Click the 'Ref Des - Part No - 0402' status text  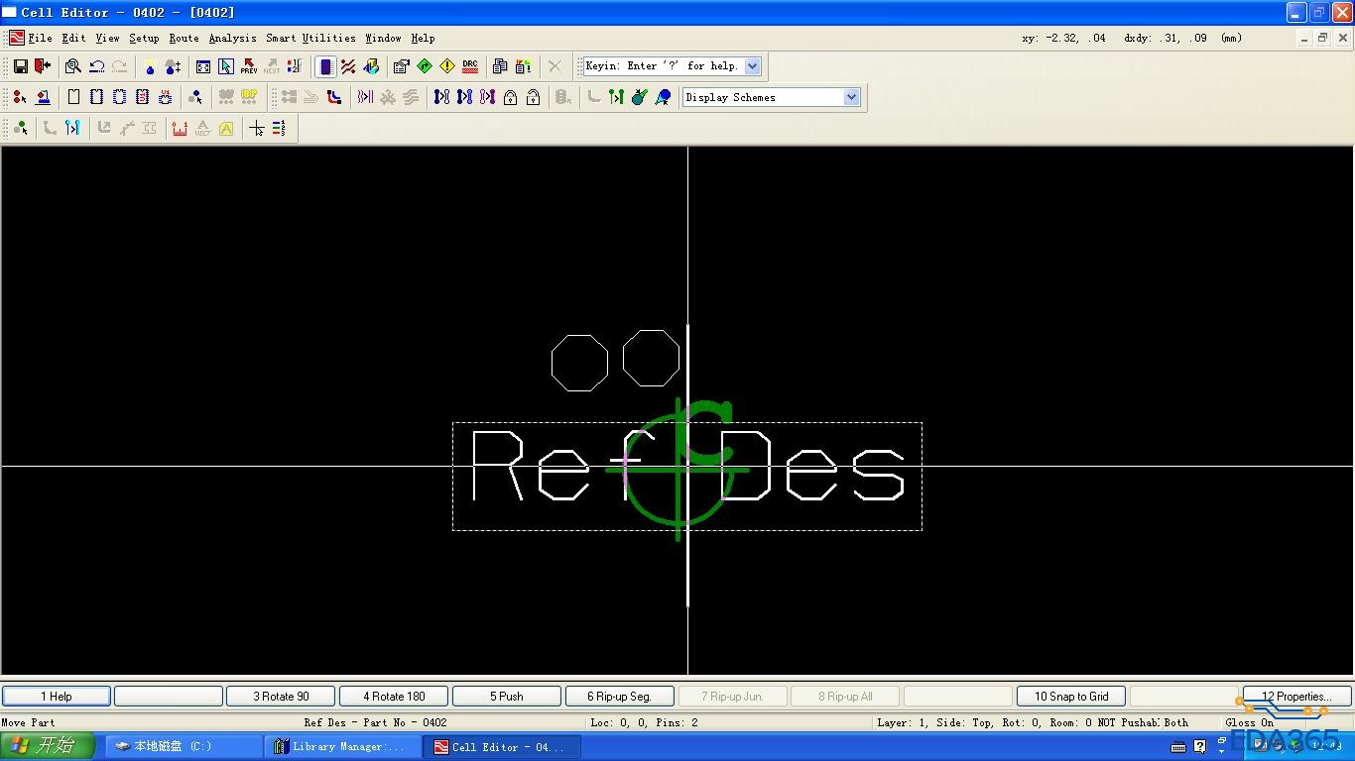coord(376,723)
